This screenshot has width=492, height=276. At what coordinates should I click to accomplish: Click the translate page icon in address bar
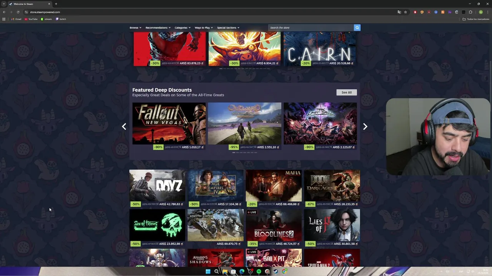click(x=399, y=12)
